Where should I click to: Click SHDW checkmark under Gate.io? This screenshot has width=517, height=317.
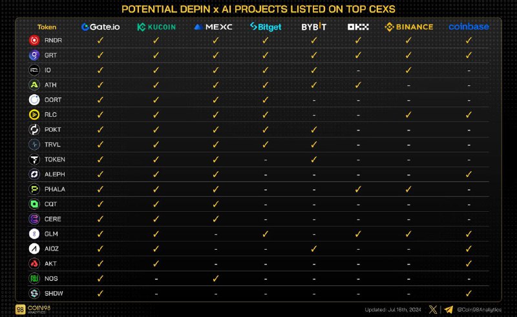(100, 293)
